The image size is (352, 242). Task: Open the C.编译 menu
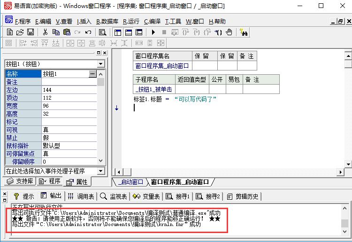[x=153, y=22]
